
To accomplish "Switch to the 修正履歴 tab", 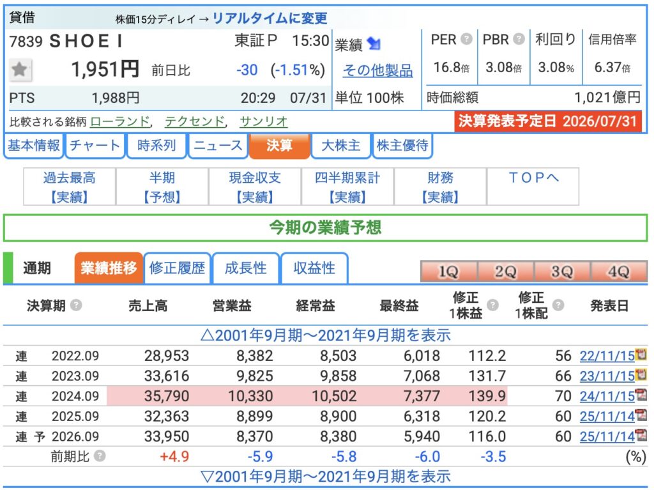I will [x=178, y=268].
